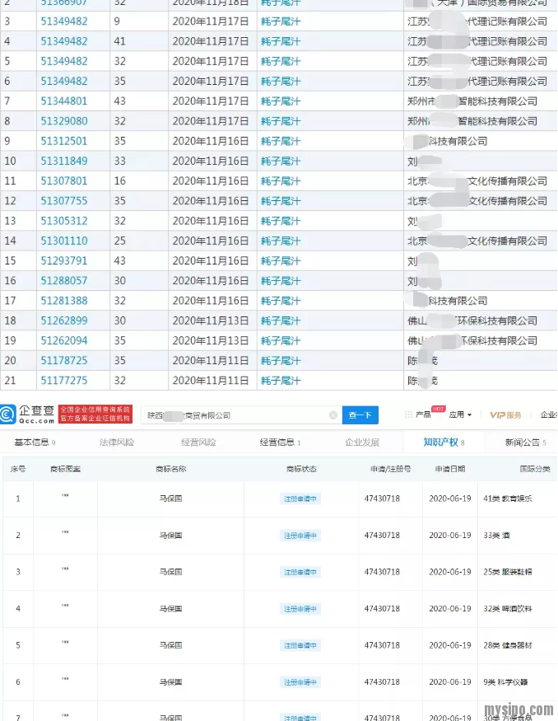Click 注册申请中 status badge in row 1
The width and height of the screenshot is (558, 721).
(300, 499)
